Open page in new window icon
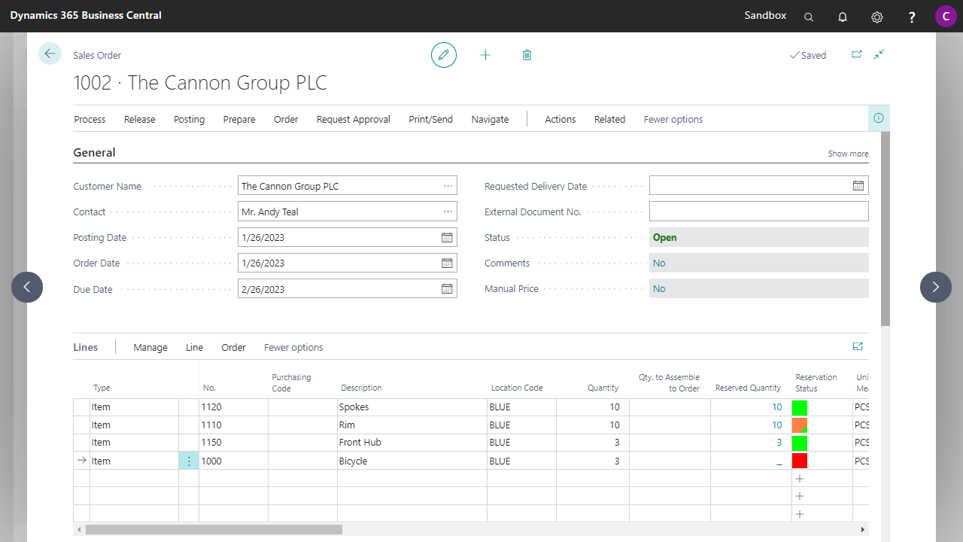The image size is (963, 542). (x=856, y=54)
